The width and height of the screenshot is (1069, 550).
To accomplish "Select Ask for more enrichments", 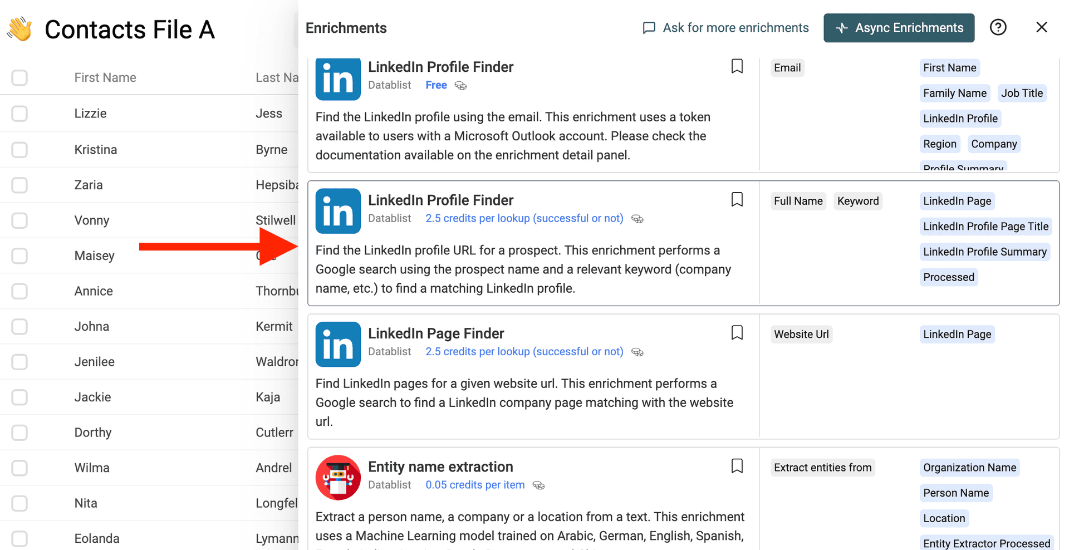I will click(735, 27).
